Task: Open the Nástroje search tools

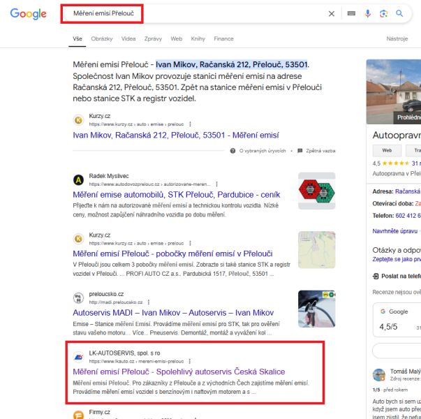Action: (x=397, y=38)
